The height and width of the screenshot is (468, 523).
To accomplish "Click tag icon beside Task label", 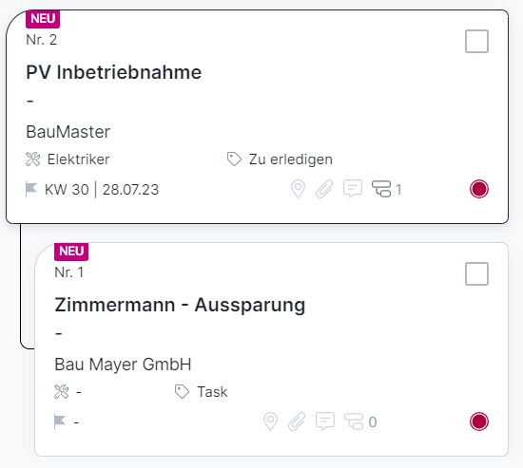I will point(182,391).
